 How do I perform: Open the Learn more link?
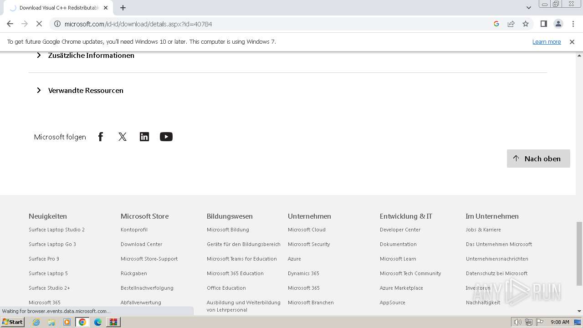547,41
